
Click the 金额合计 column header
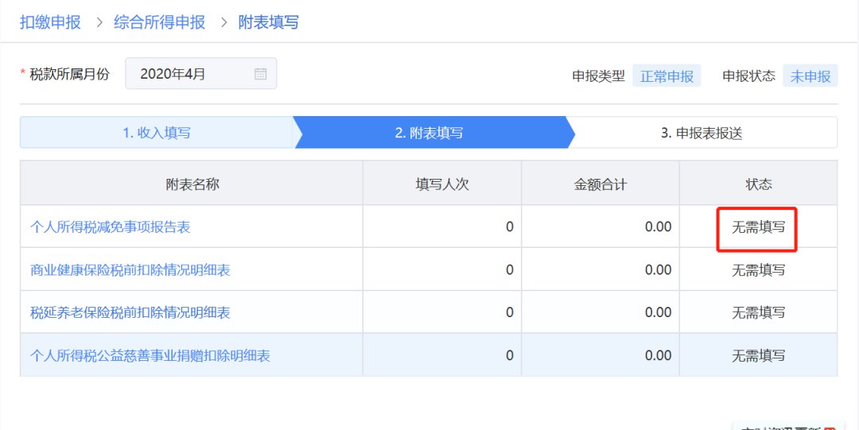coord(601,184)
